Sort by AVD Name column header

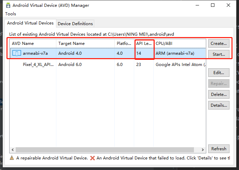[x=33, y=44]
